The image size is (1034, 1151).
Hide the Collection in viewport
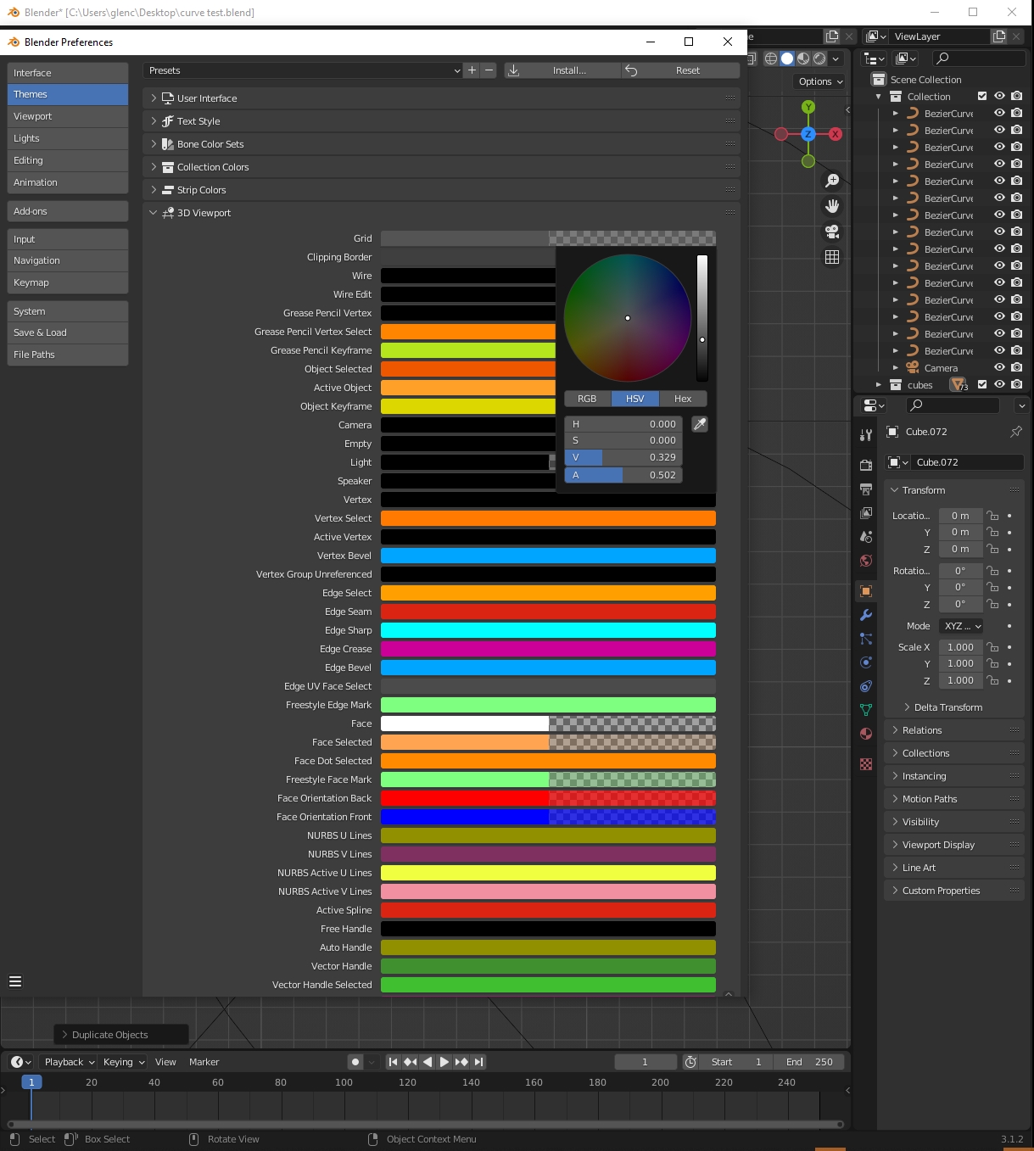pos(999,97)
